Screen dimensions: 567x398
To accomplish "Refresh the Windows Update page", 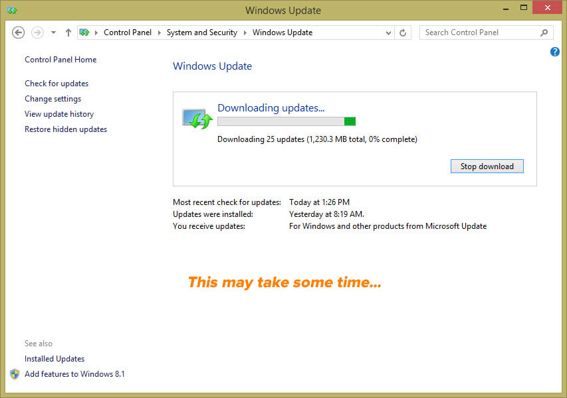I will click(x=403, y=33).
